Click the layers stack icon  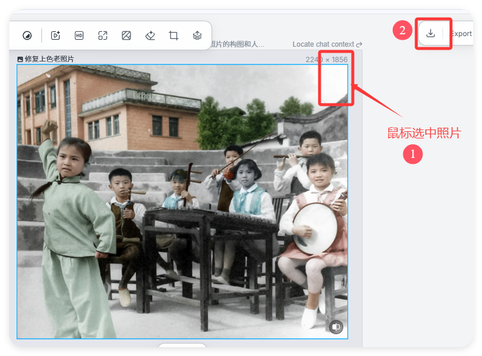click(197, 35)
